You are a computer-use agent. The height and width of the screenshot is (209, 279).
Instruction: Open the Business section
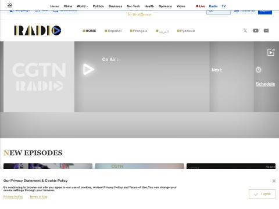(115, 6)
